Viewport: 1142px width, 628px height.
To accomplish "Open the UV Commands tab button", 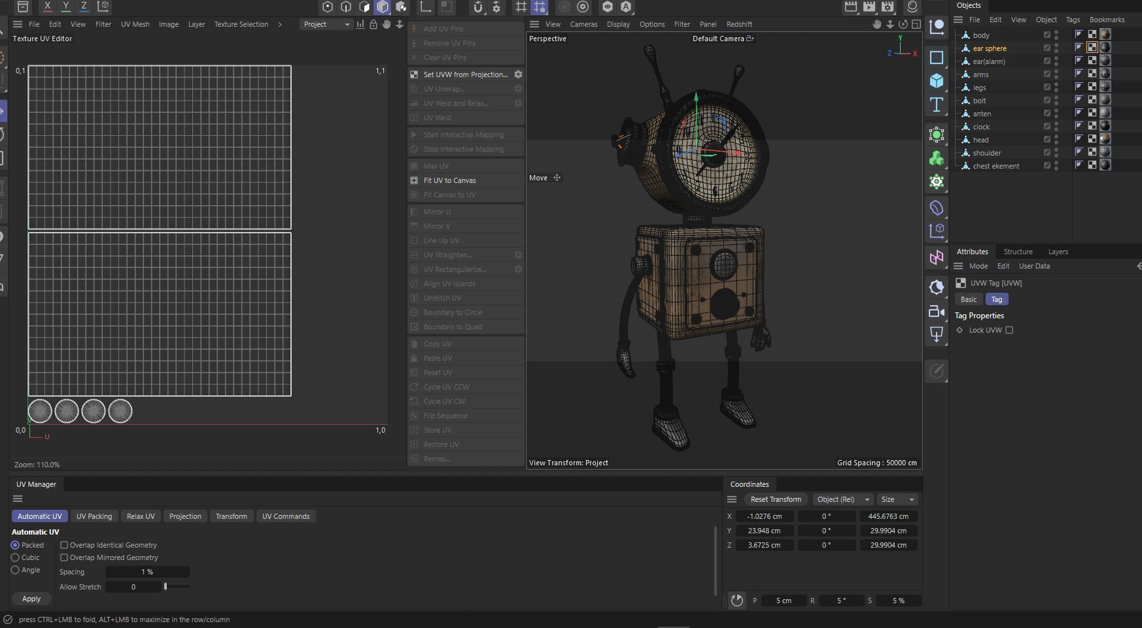I will click(x=286, y=516).
